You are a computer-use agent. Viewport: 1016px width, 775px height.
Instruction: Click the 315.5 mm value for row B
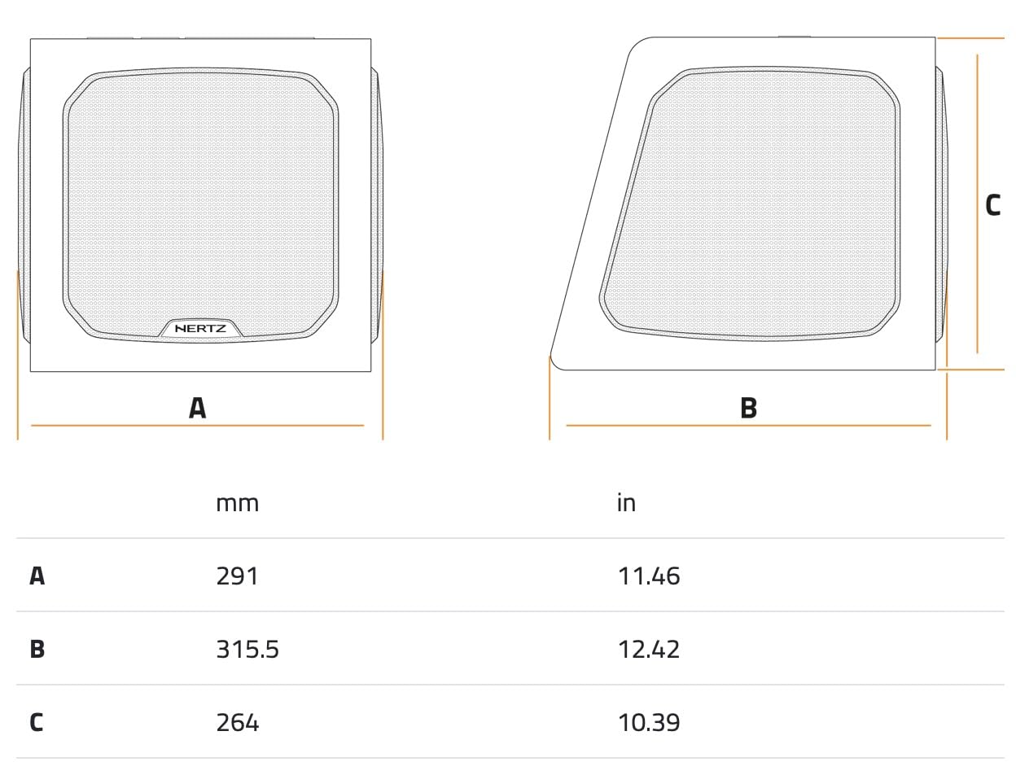pyautogui.click(x=247, y=650)
